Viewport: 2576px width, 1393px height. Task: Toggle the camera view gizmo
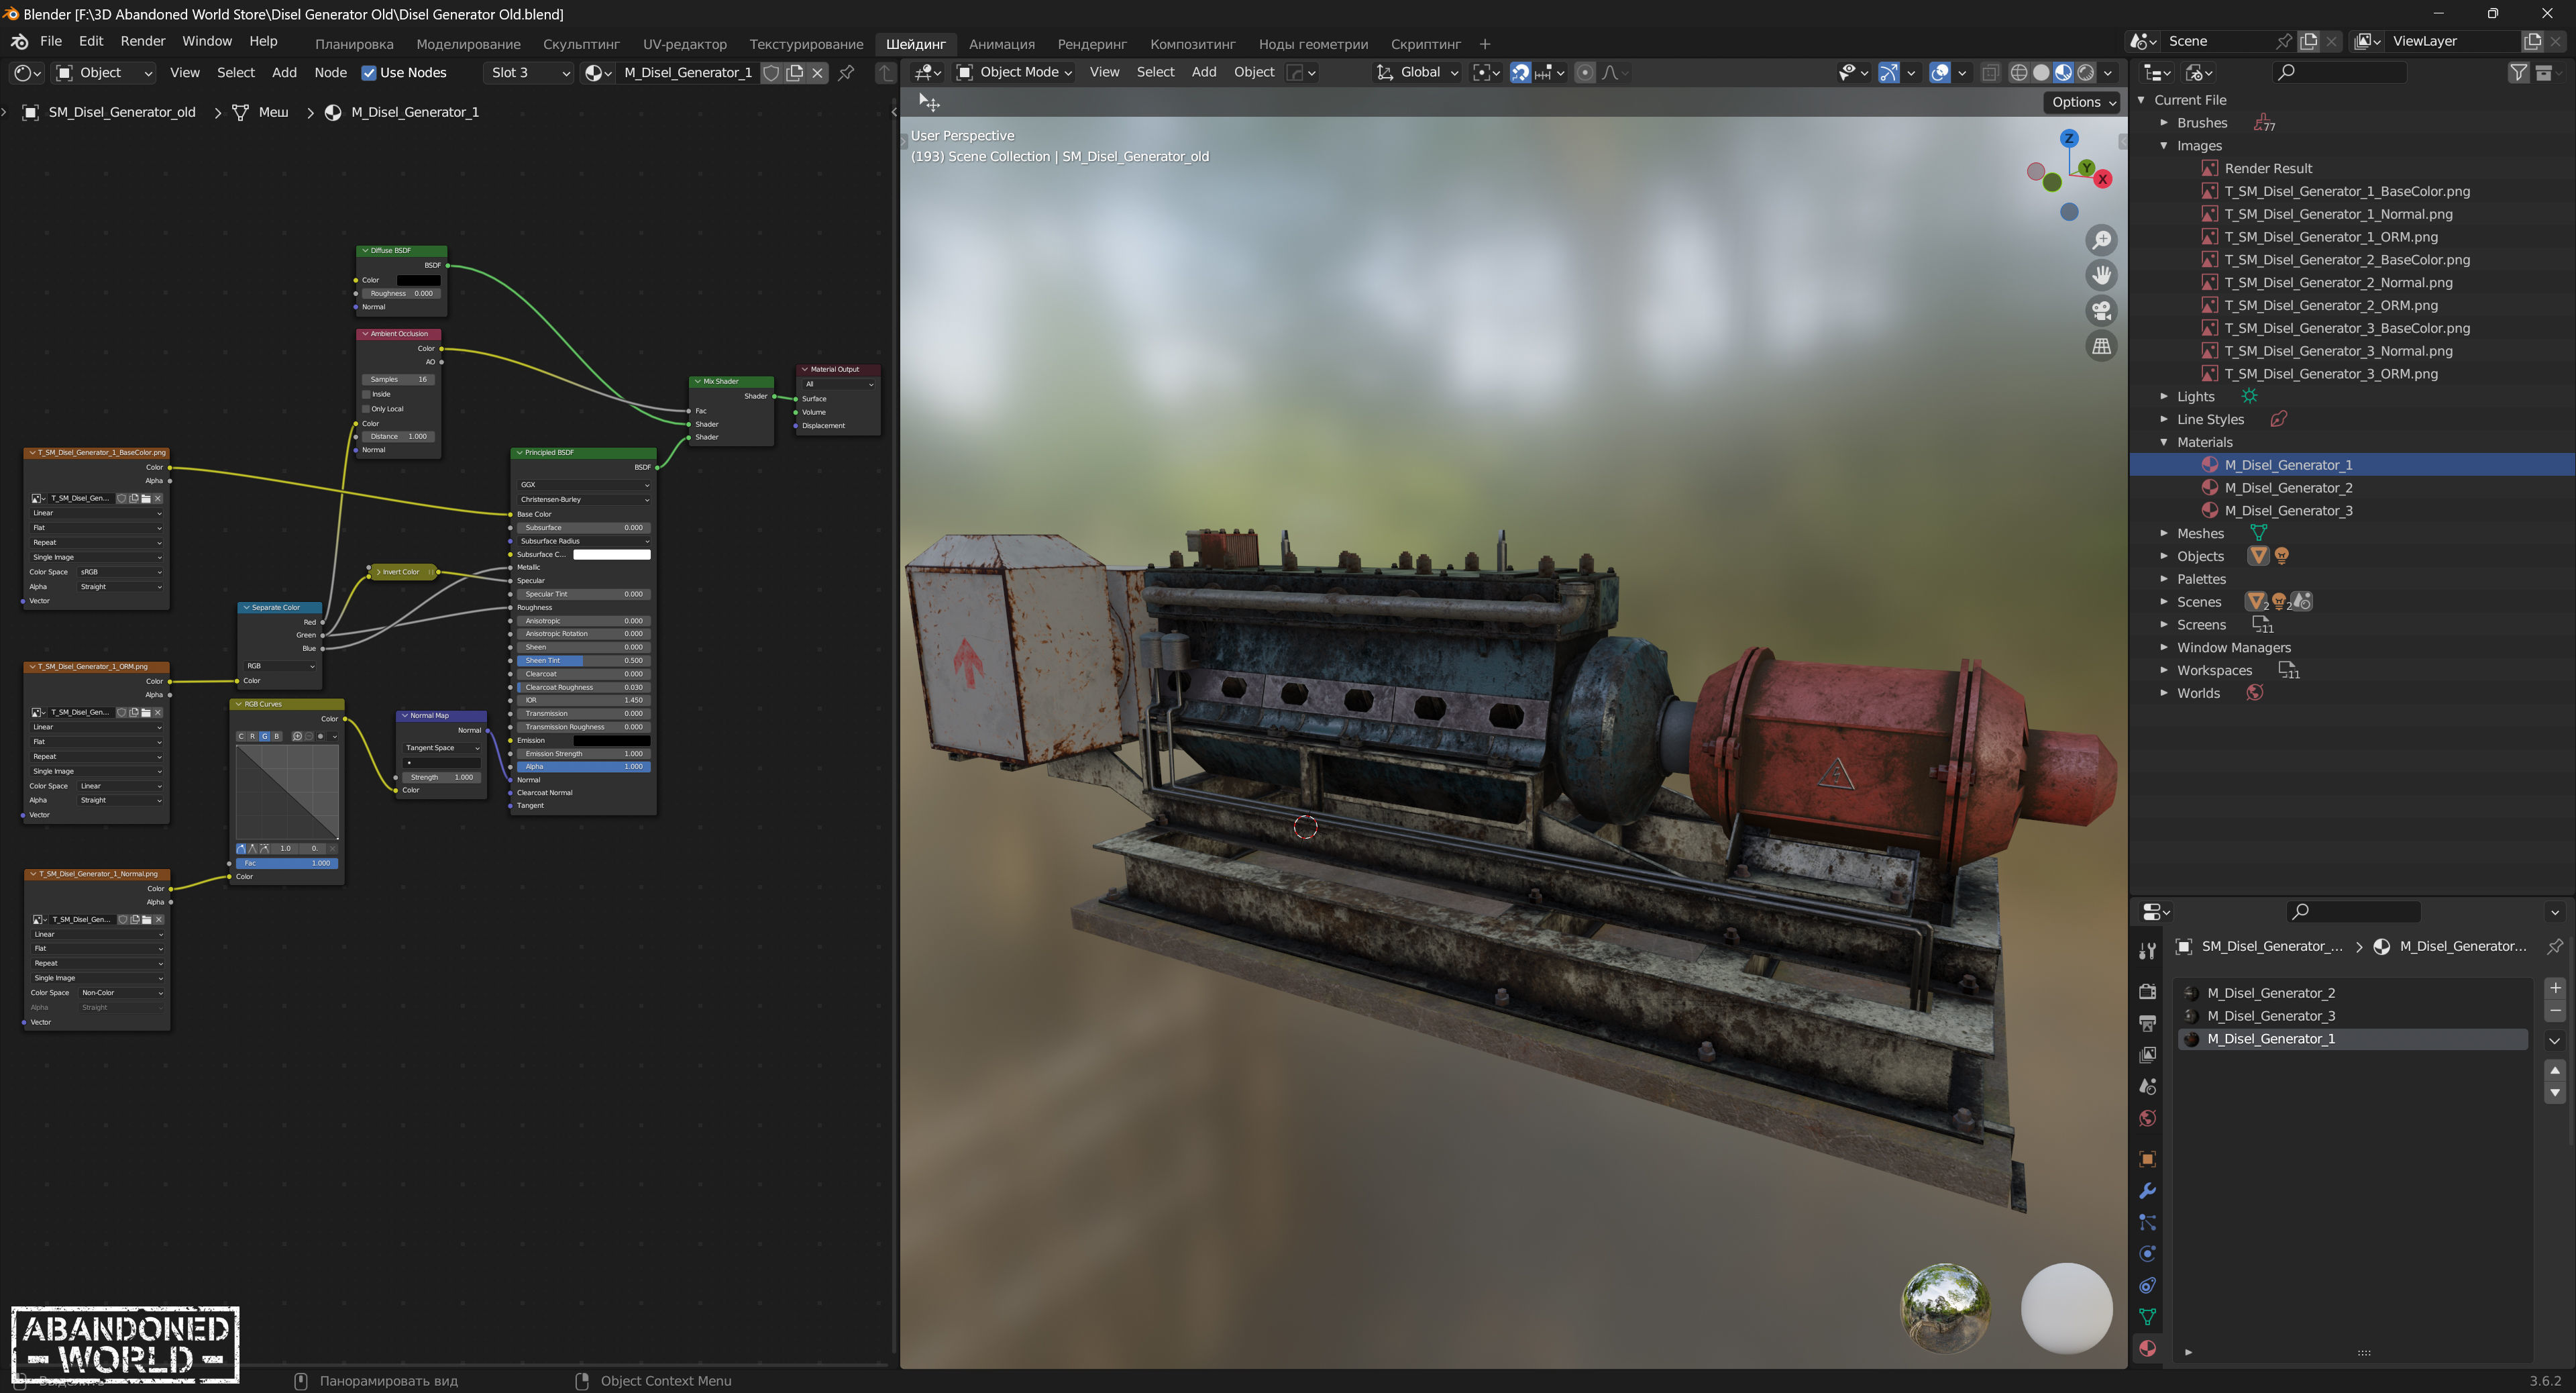click(2102, 311)
